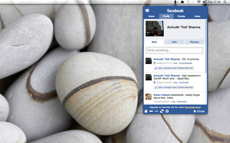Click the timestamp '18 April at 19:23'

coord(163,83)
